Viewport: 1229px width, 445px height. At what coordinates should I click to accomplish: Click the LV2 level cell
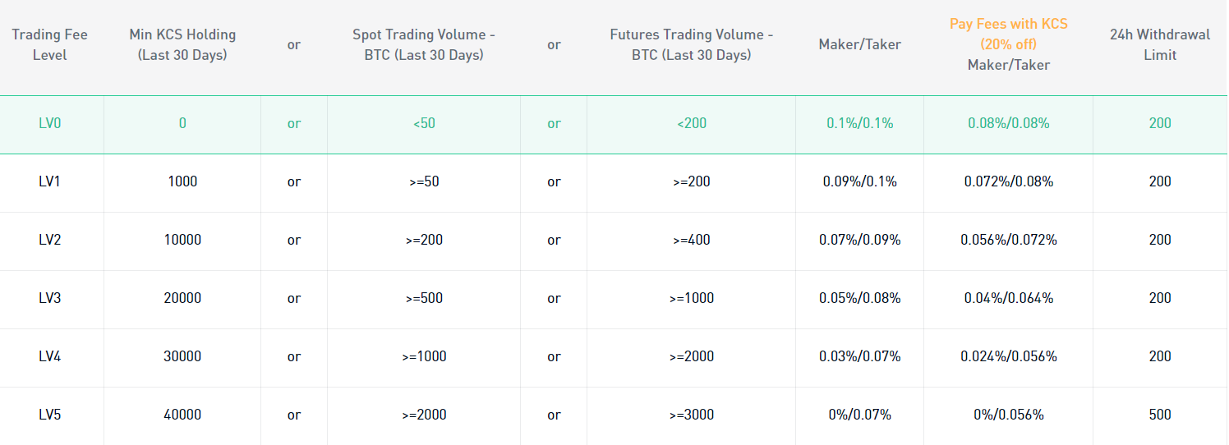click(50, 240)
